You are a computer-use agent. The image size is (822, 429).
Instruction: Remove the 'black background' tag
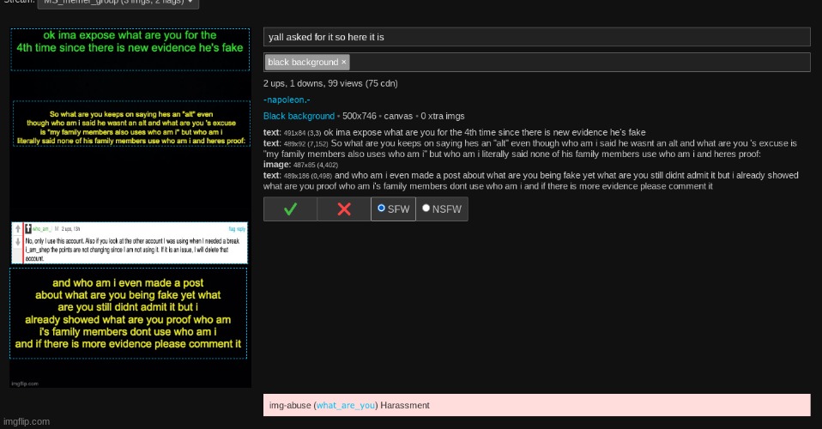344,63
